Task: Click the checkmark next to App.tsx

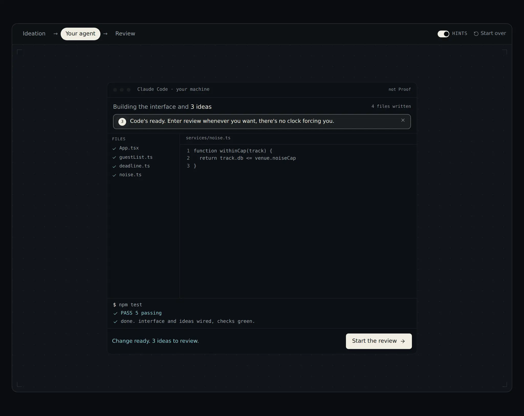Action: [x=114, y=148]
